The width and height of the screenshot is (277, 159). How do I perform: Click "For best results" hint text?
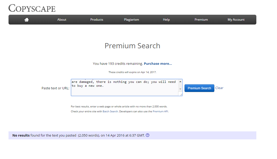pyautogui.click(x=119, y=107)
